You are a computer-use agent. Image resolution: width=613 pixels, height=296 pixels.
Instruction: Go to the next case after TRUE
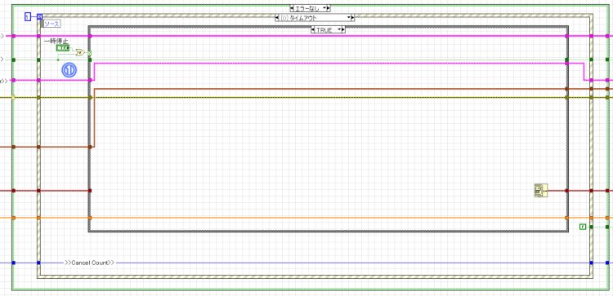343,29
